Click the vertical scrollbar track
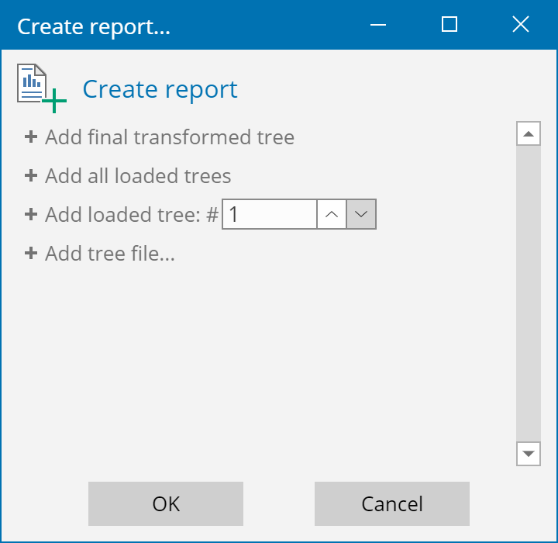Screen dimensions: 558x543 tap(529, 295)
